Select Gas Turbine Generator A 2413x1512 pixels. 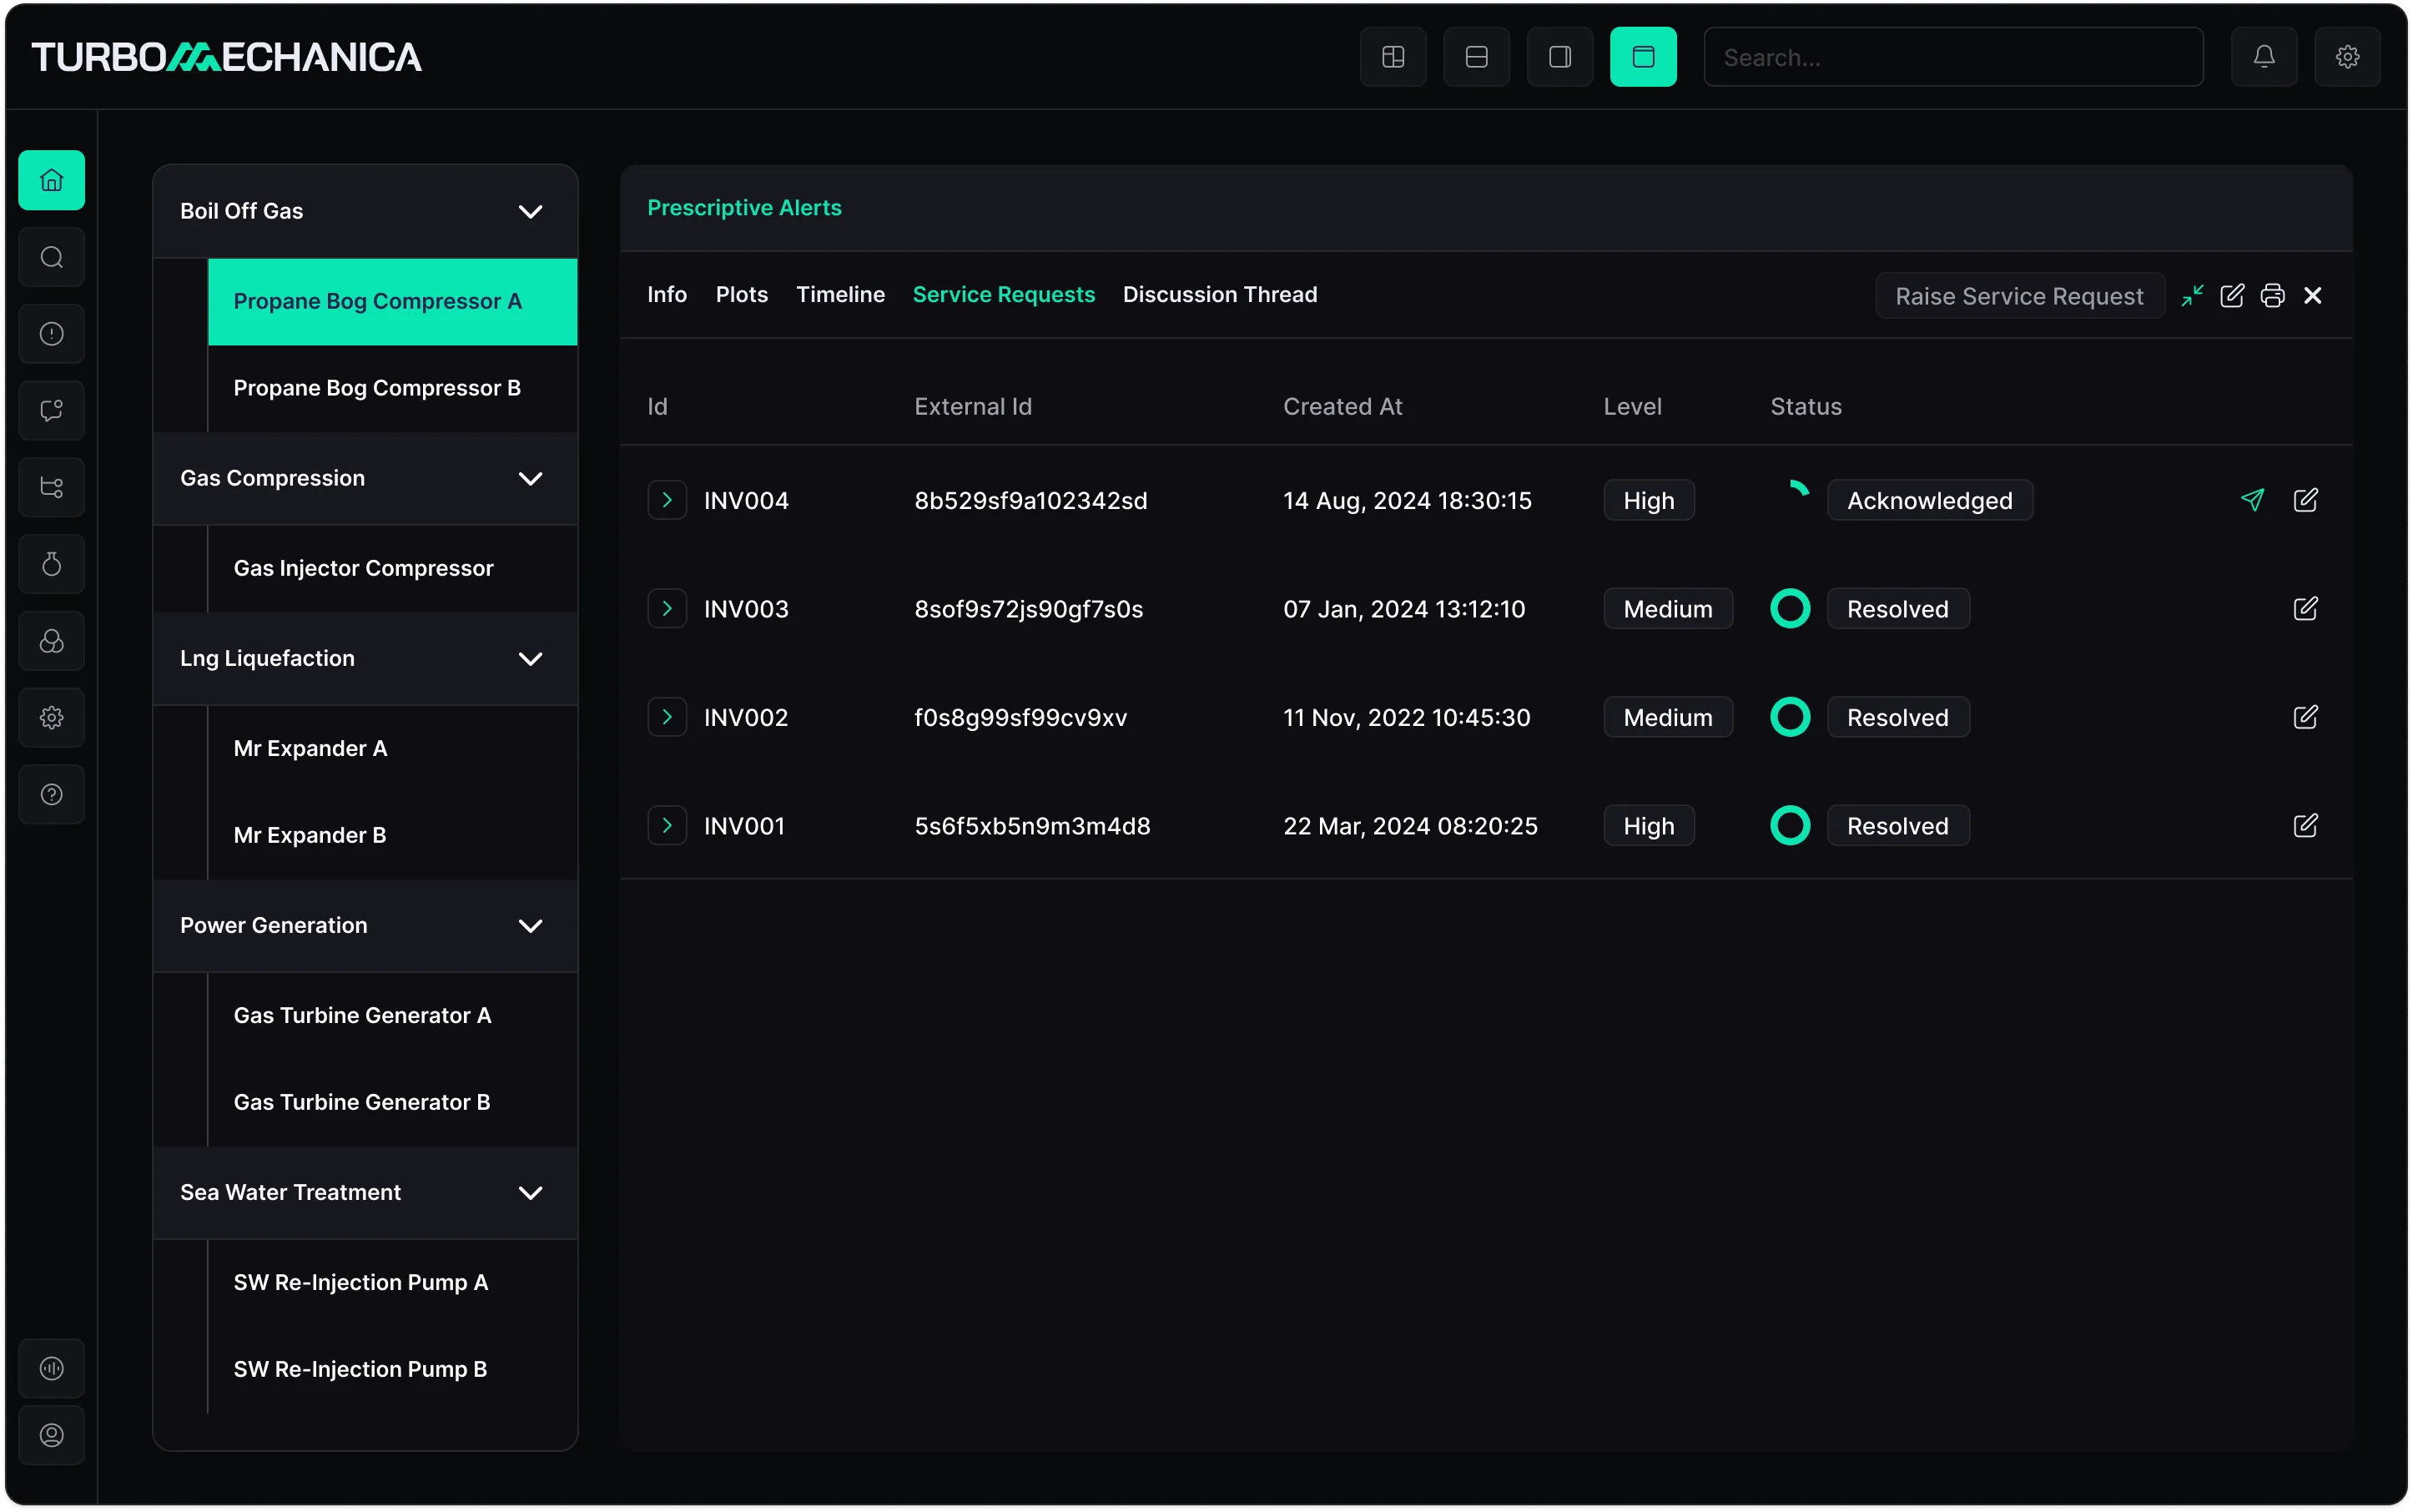click(x=392, y=1015)
